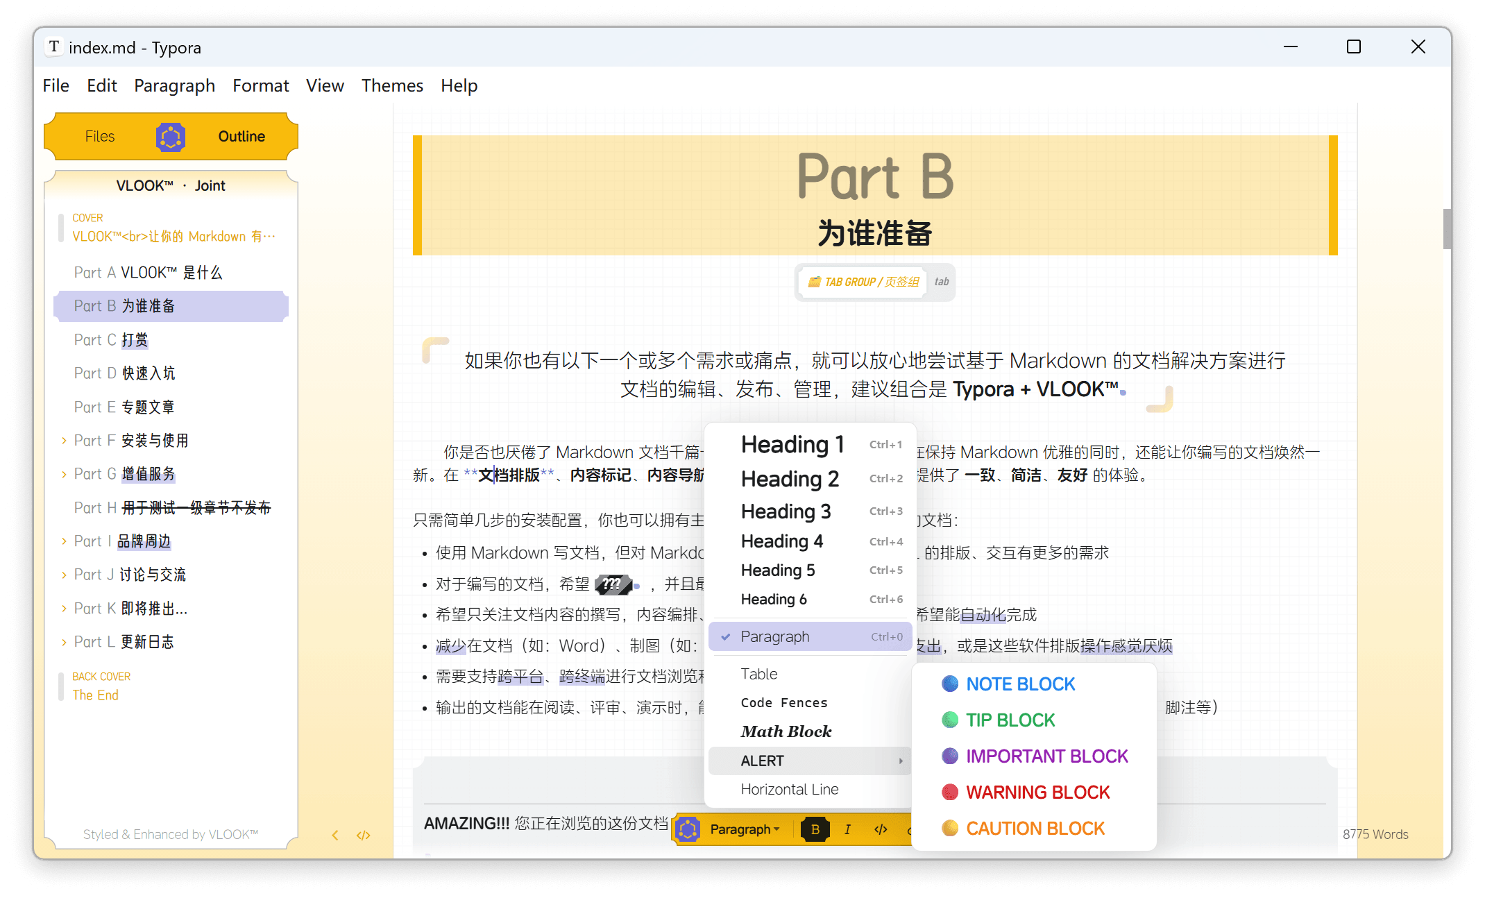
Task: Open the Paragraph dropdown on the bottom toolbar
Action: [745, 829]
